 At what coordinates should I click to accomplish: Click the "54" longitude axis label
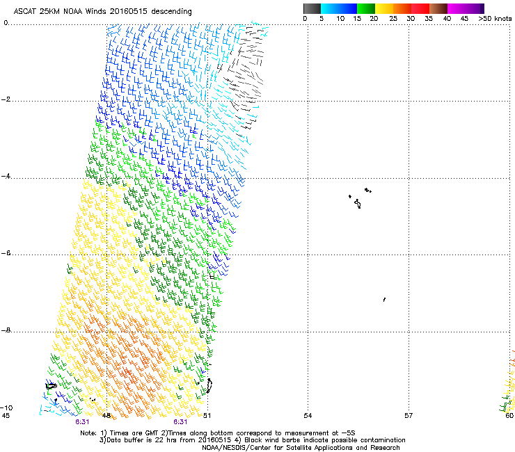(308, 416)
